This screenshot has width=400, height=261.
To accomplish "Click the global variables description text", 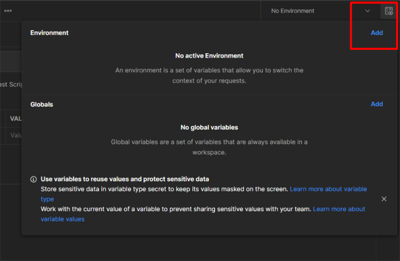I will pyautogui.click(x=209, y=147).
